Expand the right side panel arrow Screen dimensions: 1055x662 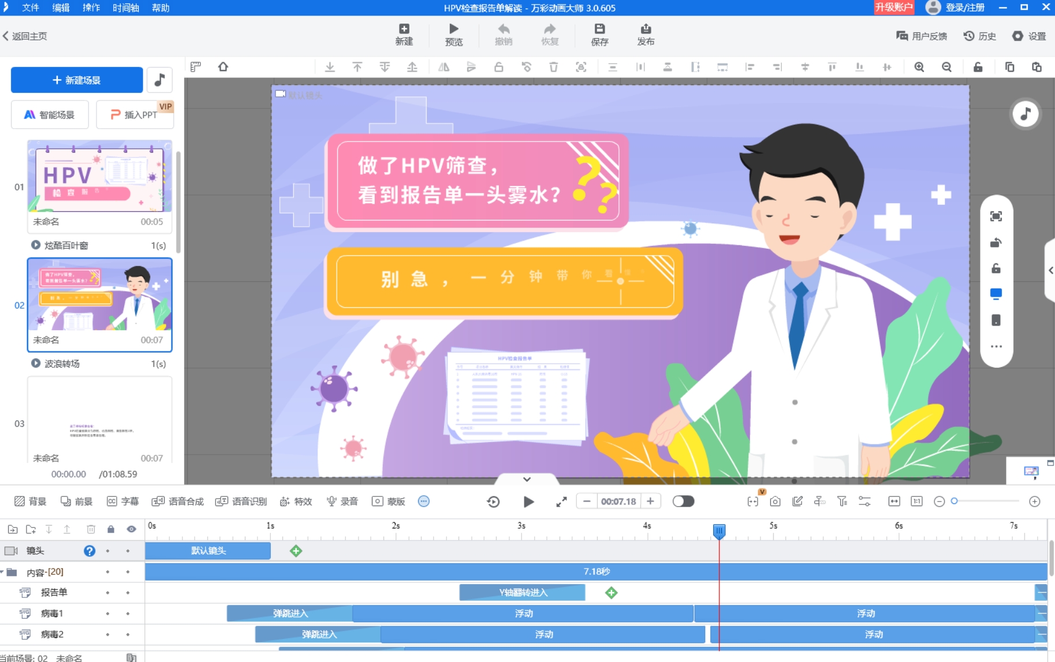click(1050, 270)
